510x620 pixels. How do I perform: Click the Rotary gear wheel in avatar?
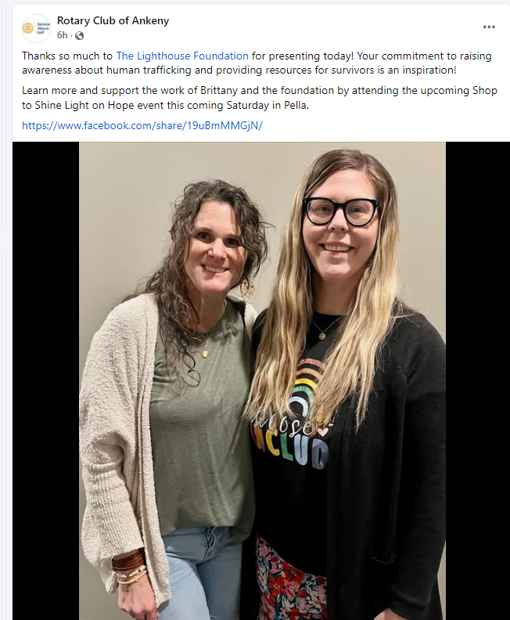click(x=28, y=28)
